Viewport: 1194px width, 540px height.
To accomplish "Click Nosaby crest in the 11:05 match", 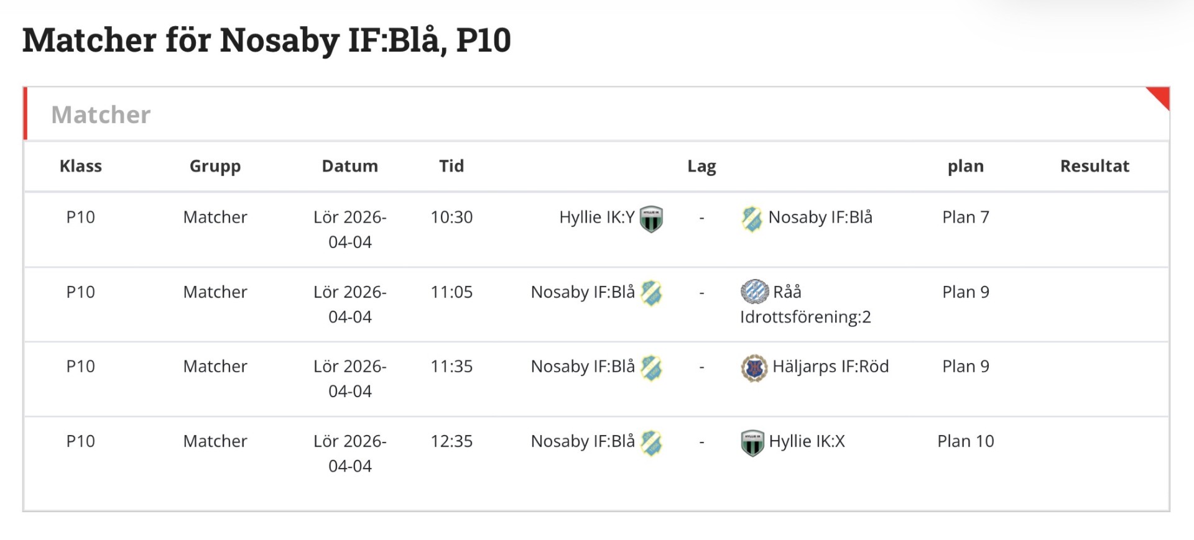I will [x=651, y=293].
